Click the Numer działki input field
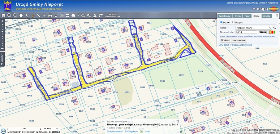Viewport: 280px width, 134px height. click(x=246, y=32)
